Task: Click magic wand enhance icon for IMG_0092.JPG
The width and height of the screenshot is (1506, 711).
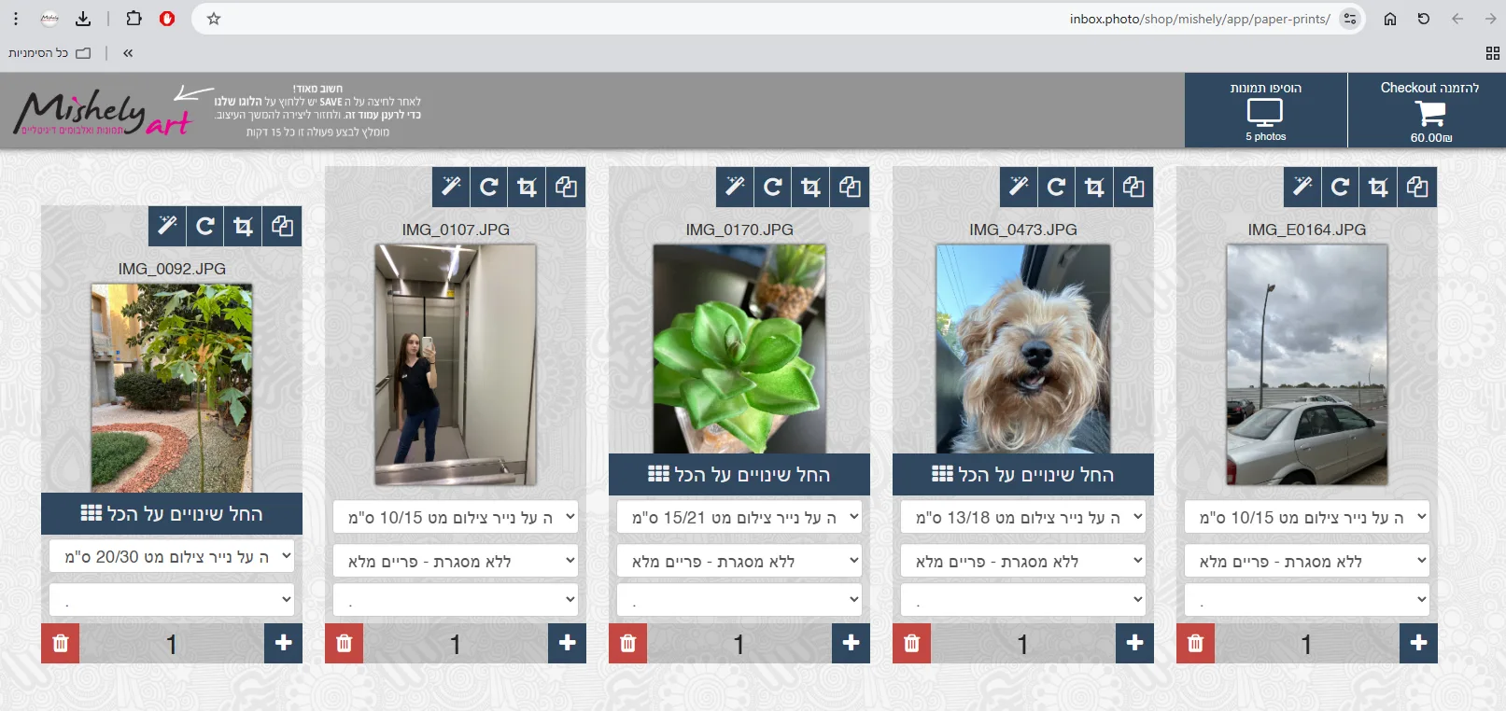Action: (167, 226)
